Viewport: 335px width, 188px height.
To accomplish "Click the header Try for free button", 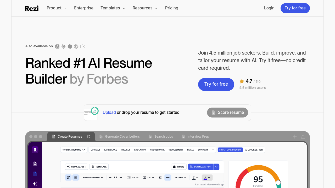I will pos(295,8).
